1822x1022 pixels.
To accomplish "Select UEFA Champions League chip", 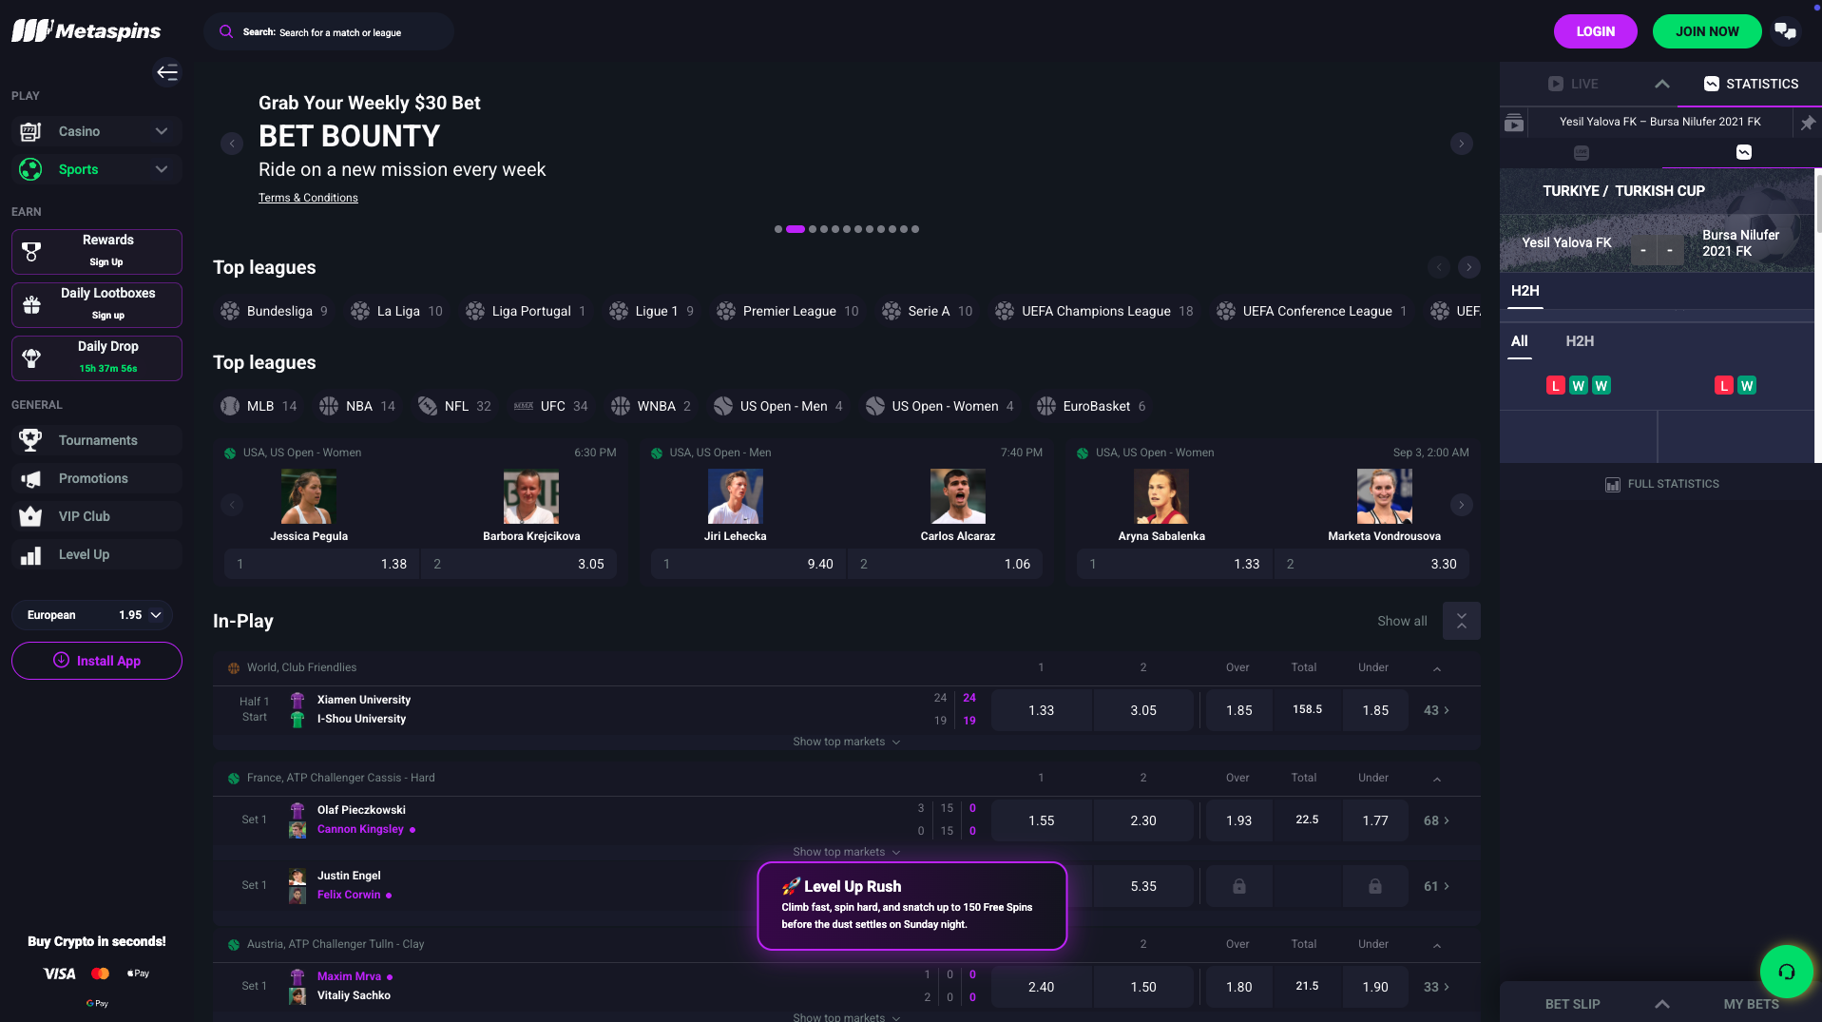I will coord(1094,311).
